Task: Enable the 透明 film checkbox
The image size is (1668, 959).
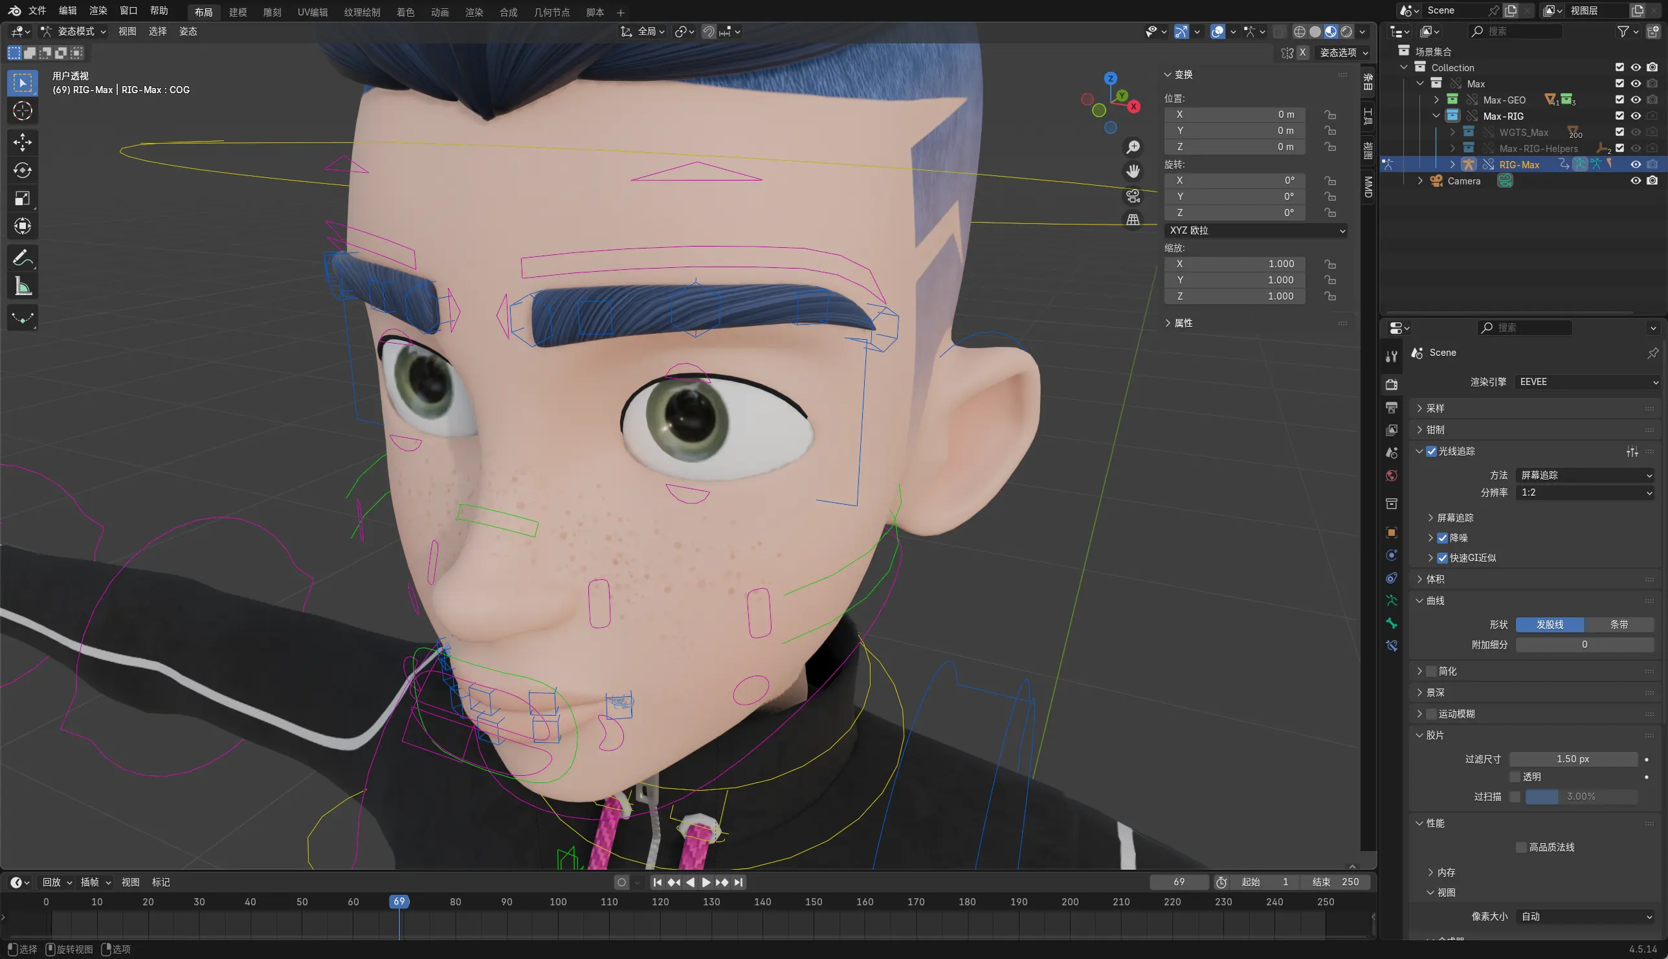Action: click(x=1515, y=777)
